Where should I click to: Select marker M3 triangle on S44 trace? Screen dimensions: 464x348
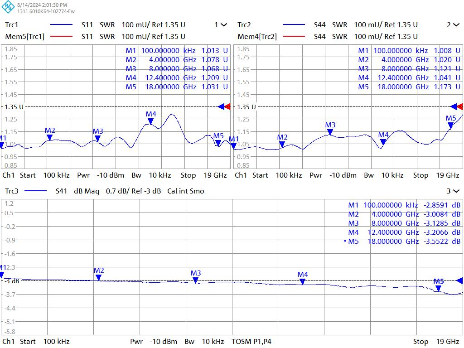(330, 132)
